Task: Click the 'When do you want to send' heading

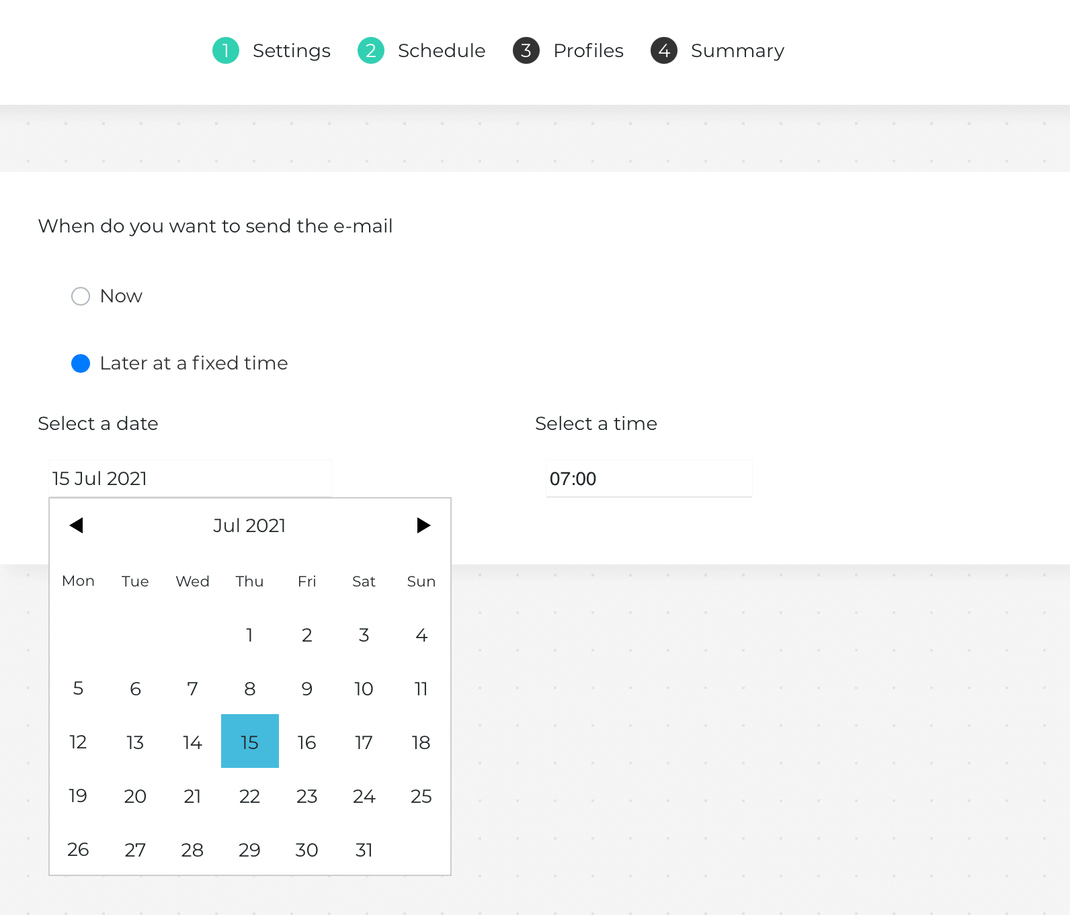Action: click(215, 226)
